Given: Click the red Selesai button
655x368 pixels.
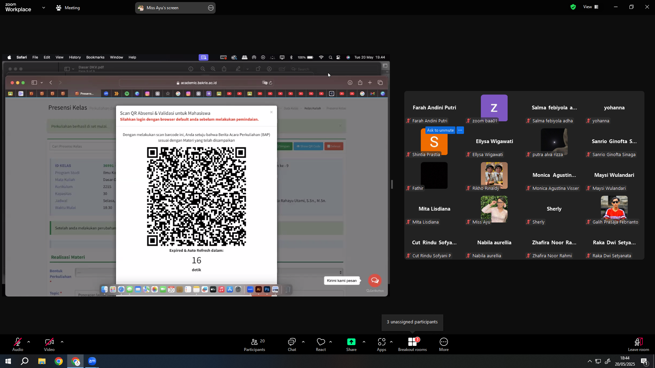Looking at the screenshot, I should click(x=334, y=146).
